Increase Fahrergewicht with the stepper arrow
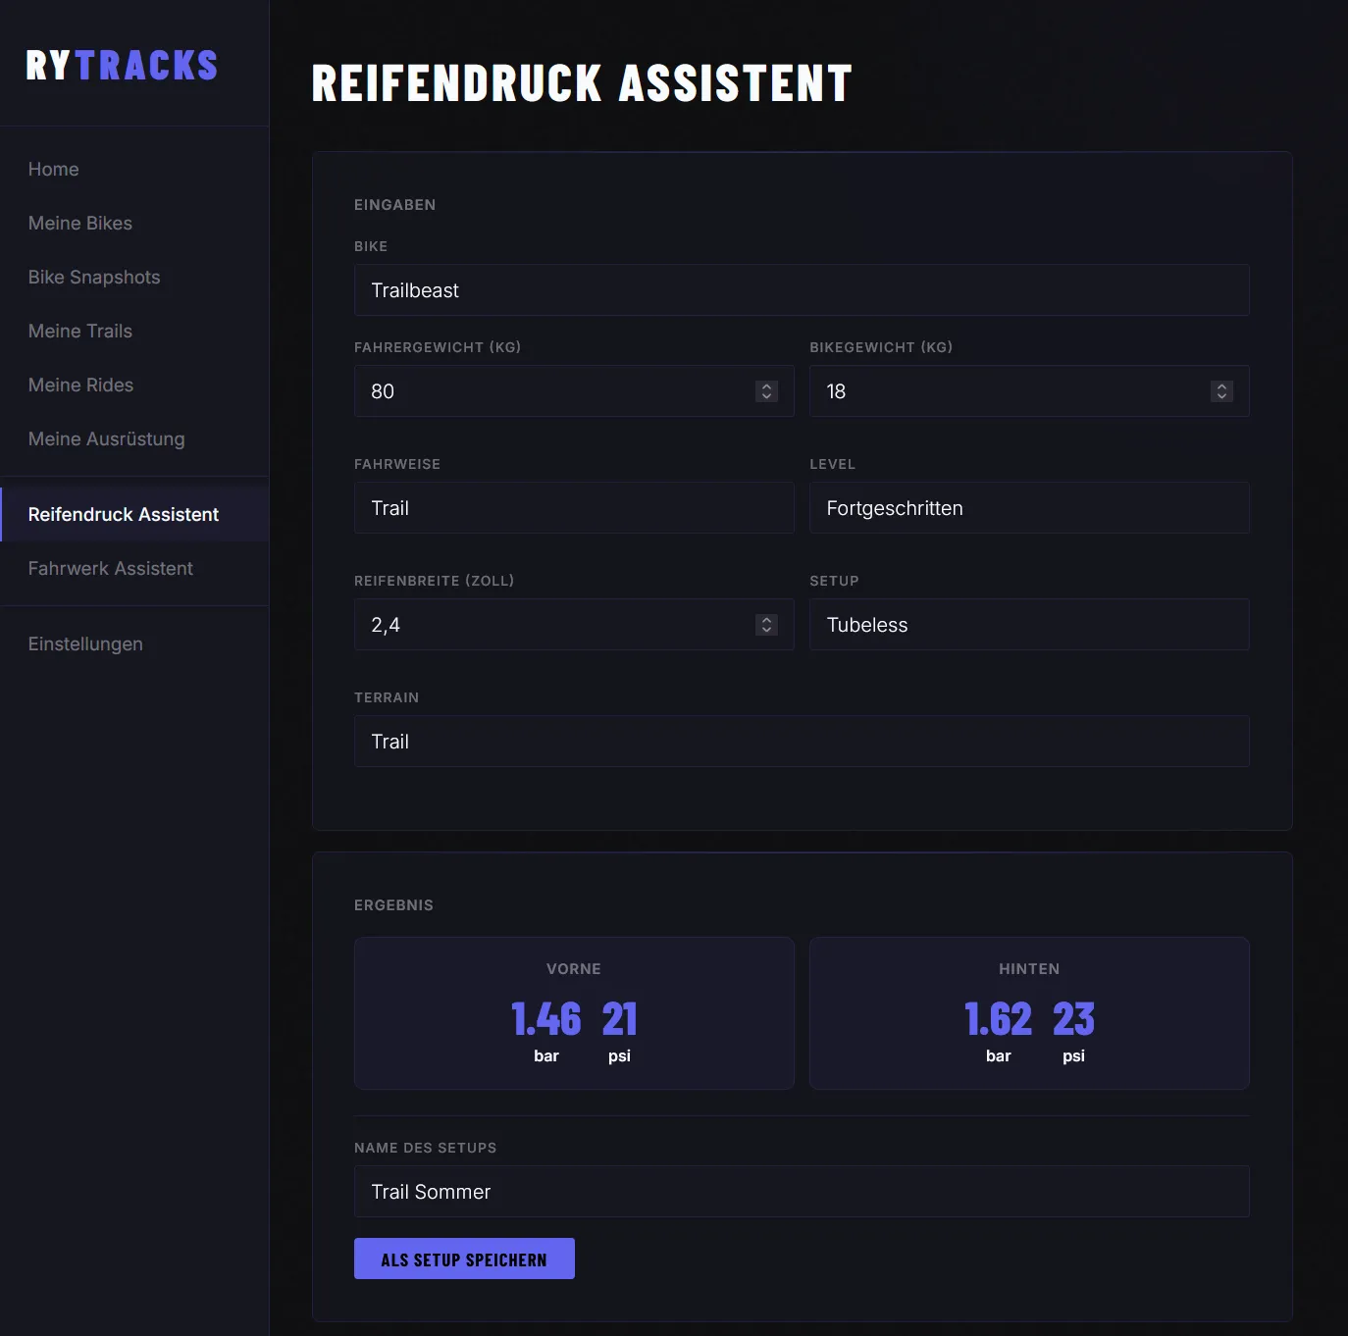Screen dimensions: 1348x1336 (766, 385)
